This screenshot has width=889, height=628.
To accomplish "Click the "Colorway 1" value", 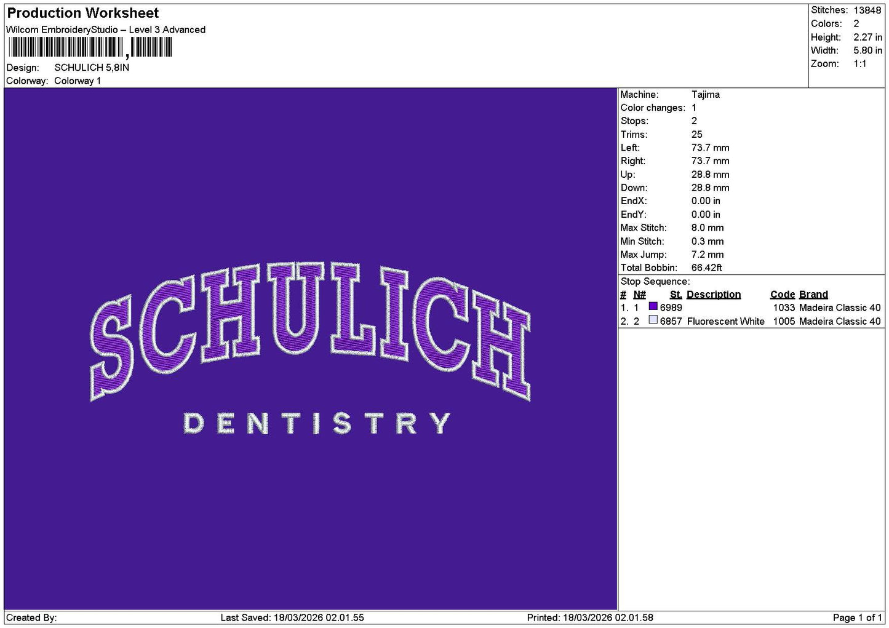I will 78,81.
